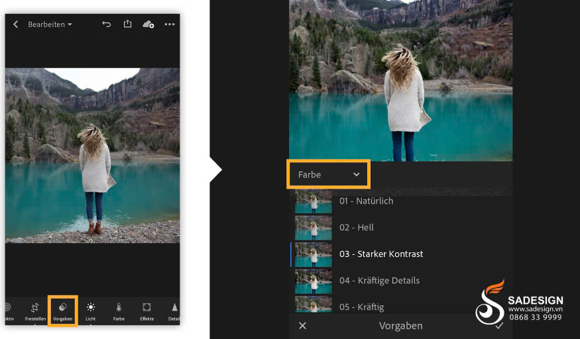Open the selective edit tool at toolbar edge
580x339 pixels.
pos(9,311)
